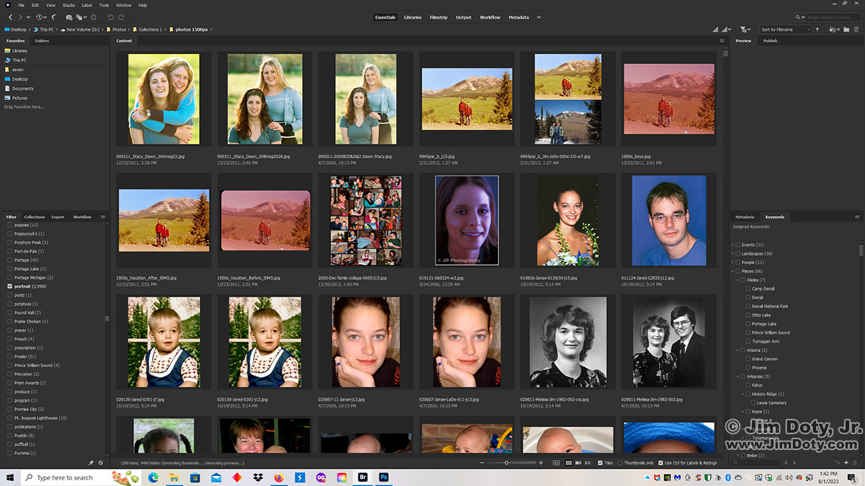The height and width of the screenshot is (486, 865).
Task: Check the Presler filter checkbox
Action: (9, 356)
